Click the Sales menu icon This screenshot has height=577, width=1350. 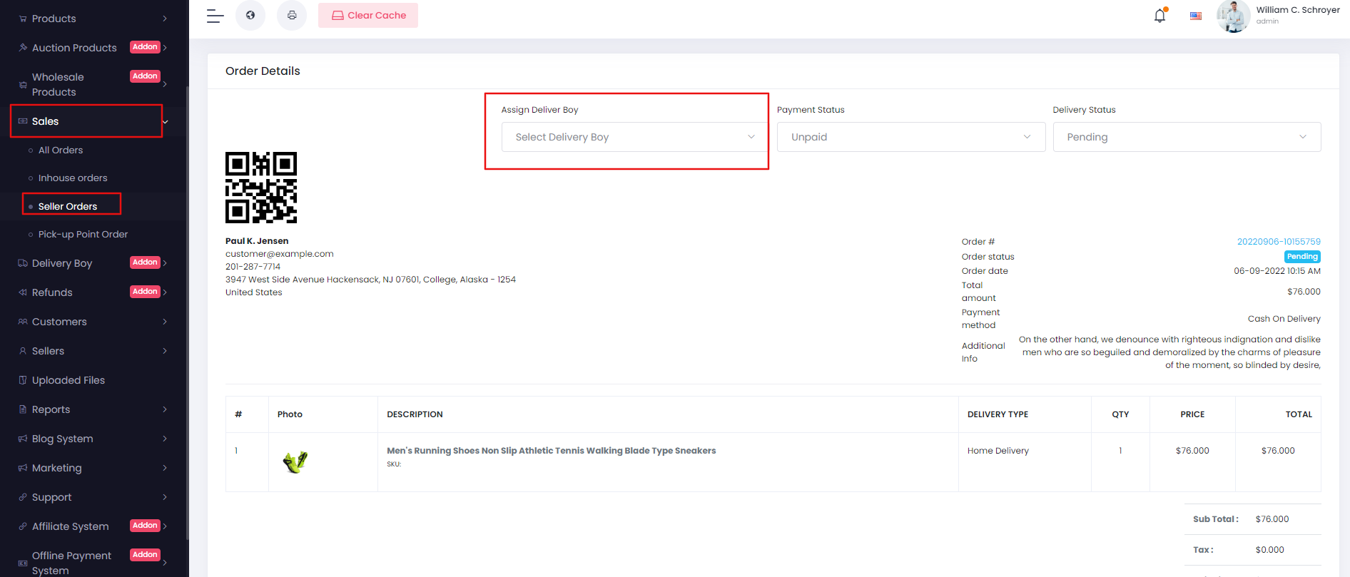(x=23, y=121)
